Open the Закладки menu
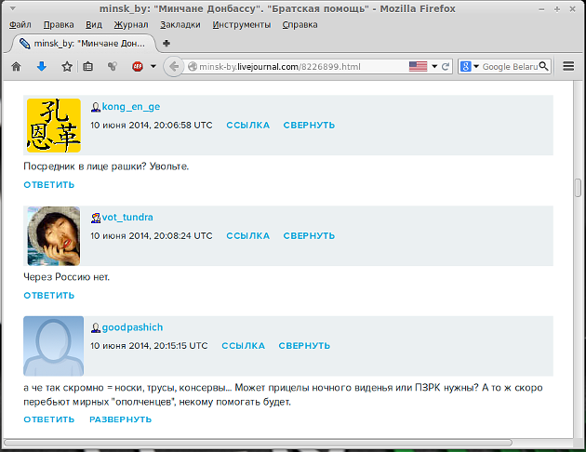The height and width of the screenshot is (452, 586). 180,24
